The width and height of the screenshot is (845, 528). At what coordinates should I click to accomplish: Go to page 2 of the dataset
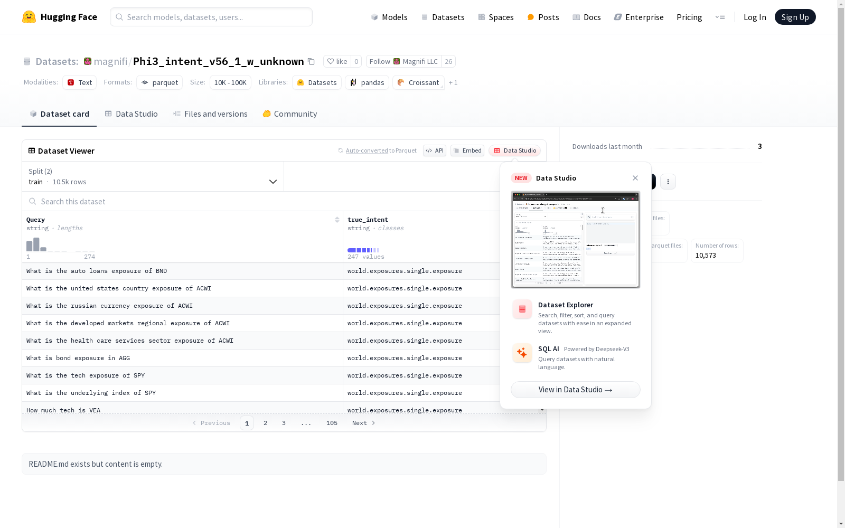(265, 423)
